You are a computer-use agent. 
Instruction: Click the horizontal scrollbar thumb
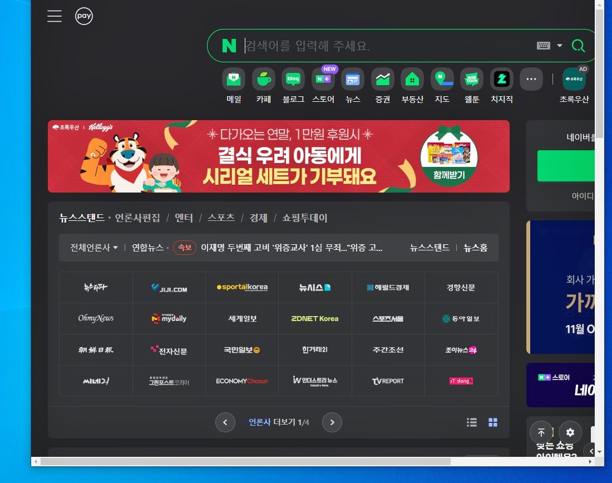click(x=245, y=462)
